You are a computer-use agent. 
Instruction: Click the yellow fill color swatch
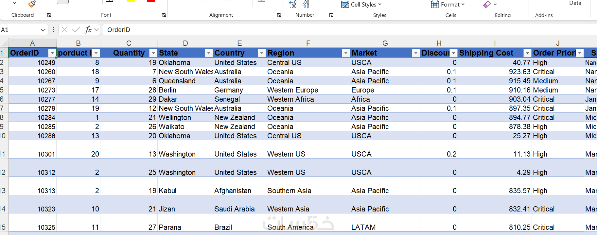(x=131, y=1)
